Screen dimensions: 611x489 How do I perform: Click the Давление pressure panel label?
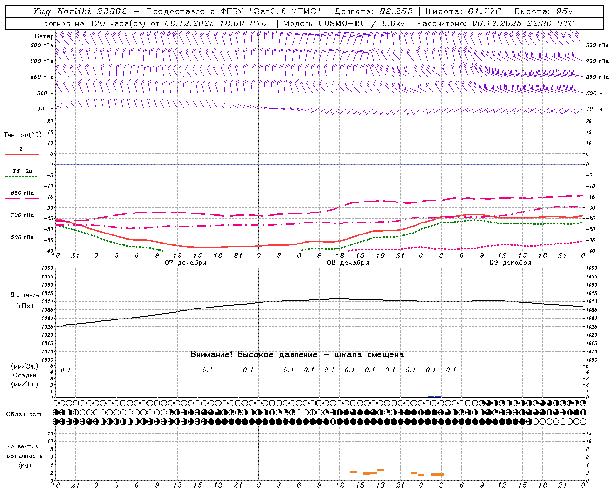point(24,295)
